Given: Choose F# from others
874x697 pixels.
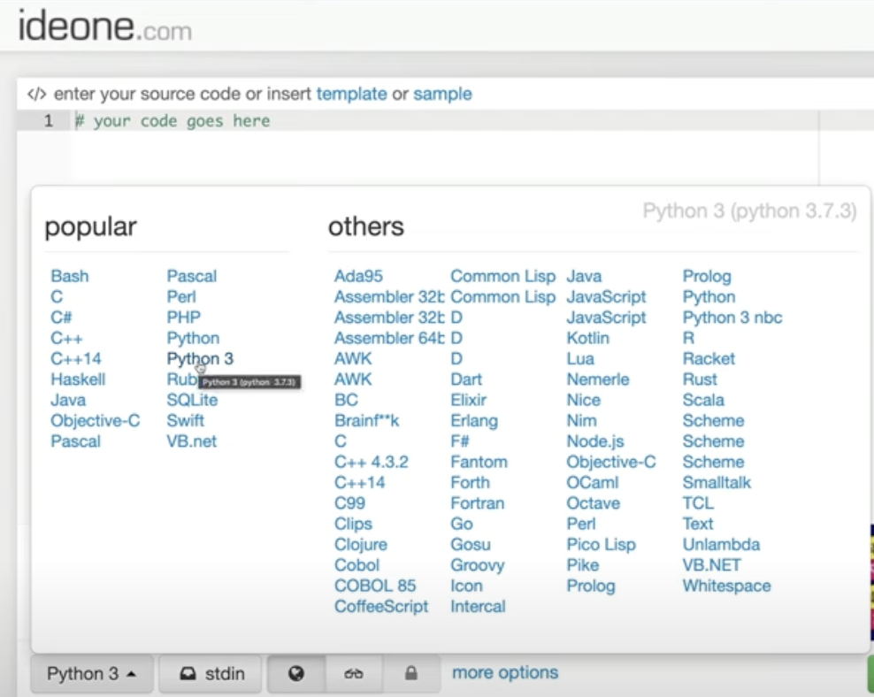Looking at the screenshot, I should [x=459, y=440].
